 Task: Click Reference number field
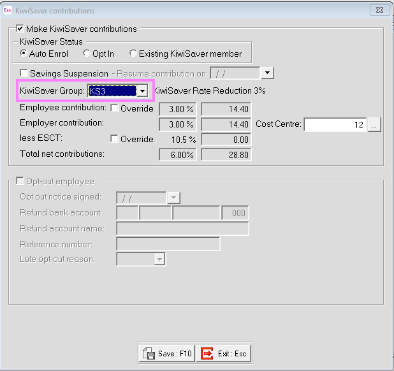(168, 244)
